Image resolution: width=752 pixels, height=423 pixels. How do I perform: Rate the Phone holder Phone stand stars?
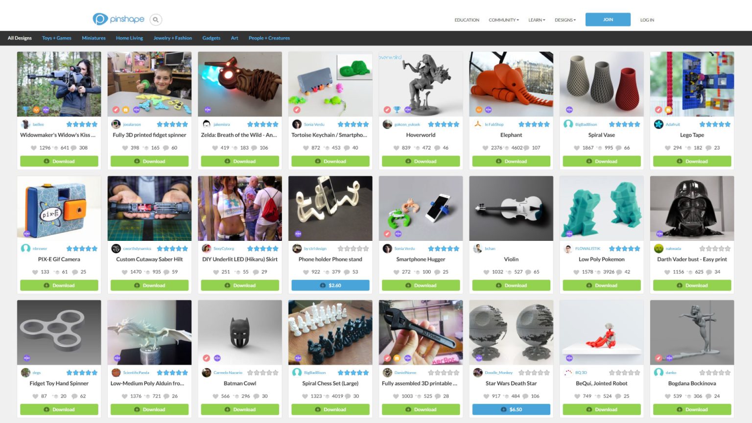(x=352, y=248)
